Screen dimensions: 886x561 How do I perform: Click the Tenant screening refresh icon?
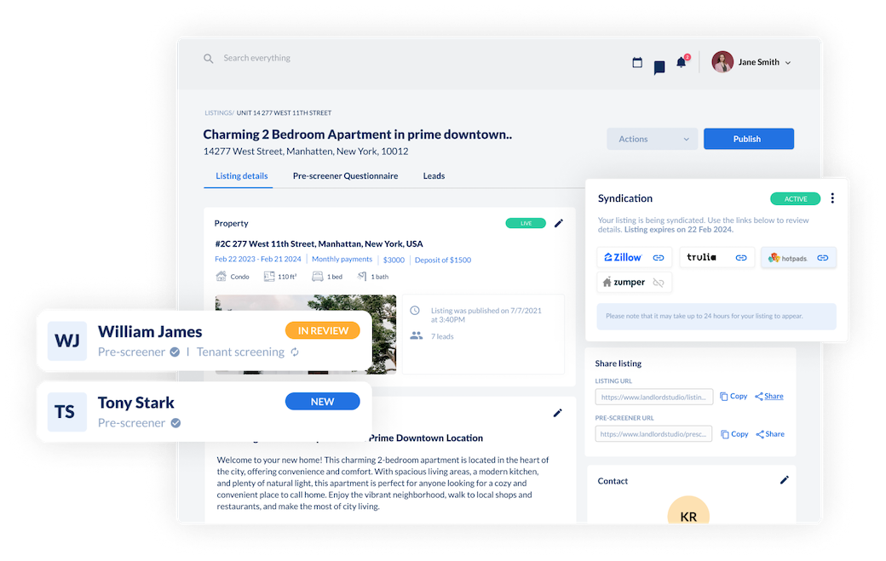pyautogui.click(x=294, y=351)
